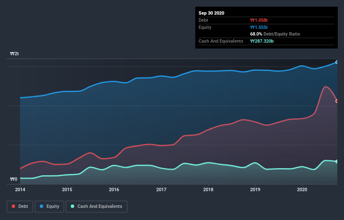Click the ₩1.555t equity value in tooltip
344x220 pixels.
click(259, 27)
